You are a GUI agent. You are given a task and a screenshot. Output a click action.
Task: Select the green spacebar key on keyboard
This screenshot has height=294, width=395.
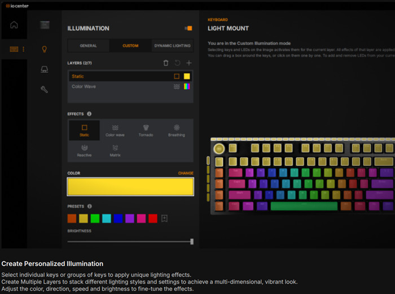pyautogui.click(x=304, y=206)
